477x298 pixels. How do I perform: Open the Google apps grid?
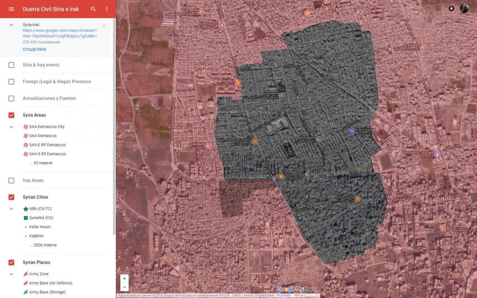[438, 9]
